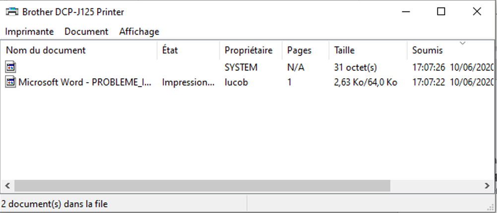
Task: Click the printer icon in title bar
Action: click(12, 12)
